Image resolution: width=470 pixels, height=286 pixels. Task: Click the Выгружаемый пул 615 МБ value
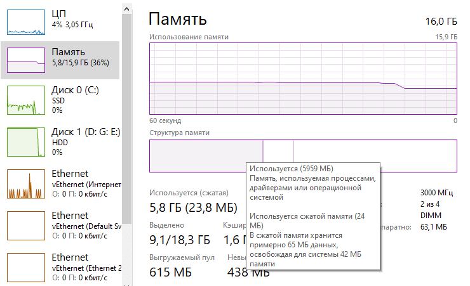pyautogui.click(x=171, y=272)
